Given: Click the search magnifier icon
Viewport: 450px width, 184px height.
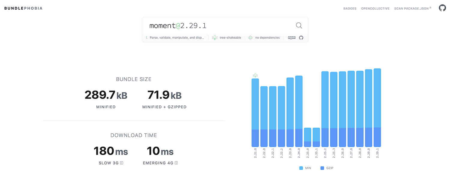Looking at the screenshot, I should [x=299, y=25].
